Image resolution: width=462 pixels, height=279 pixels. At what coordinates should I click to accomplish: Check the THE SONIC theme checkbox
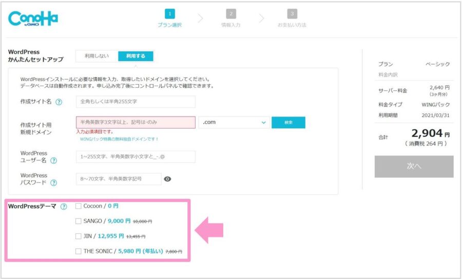(x=79, y=251)
